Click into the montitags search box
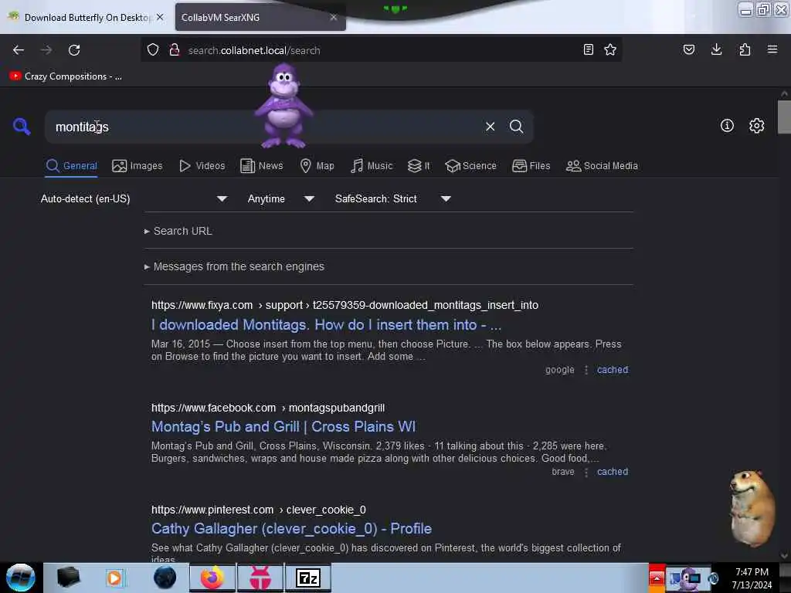 pyautogui.click(x=263, y=127)
